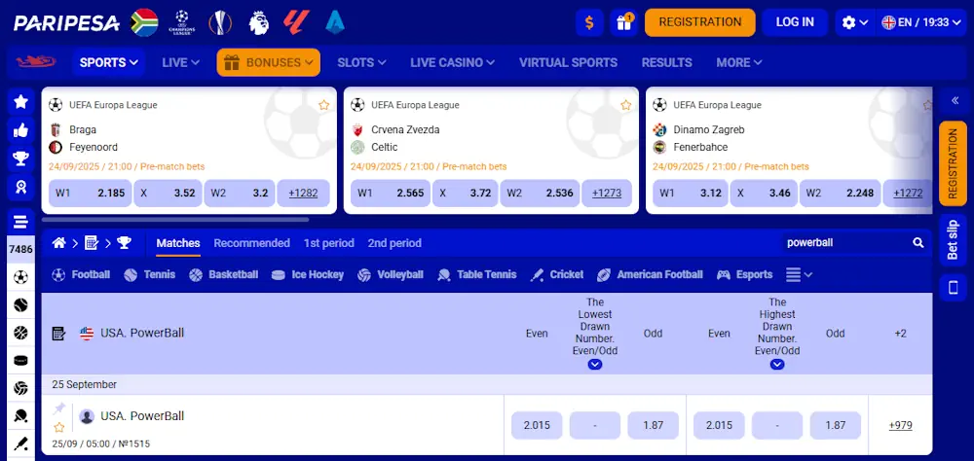
Task: Click the search magnifier icon
Action: [x=918, y=243]
